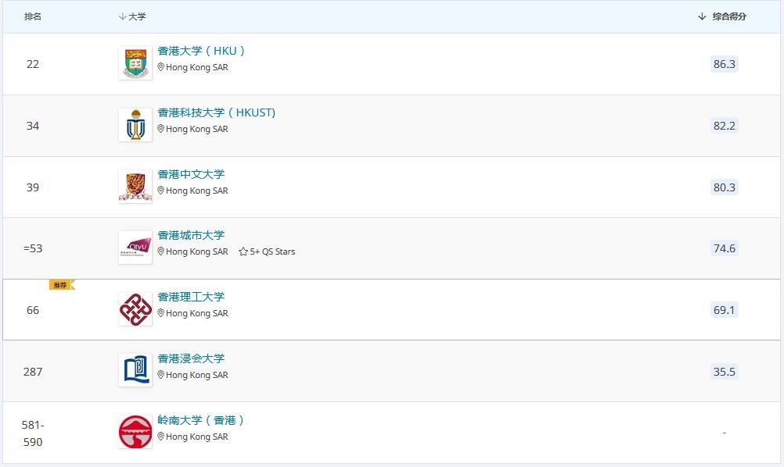Click the 香港理工大学 knot logo
Viewport: 784px width, 467px height.
tap(135, 309)
